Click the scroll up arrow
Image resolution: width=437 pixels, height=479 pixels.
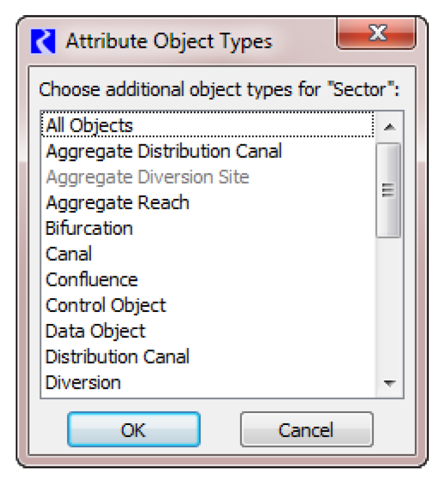(389, 127)
